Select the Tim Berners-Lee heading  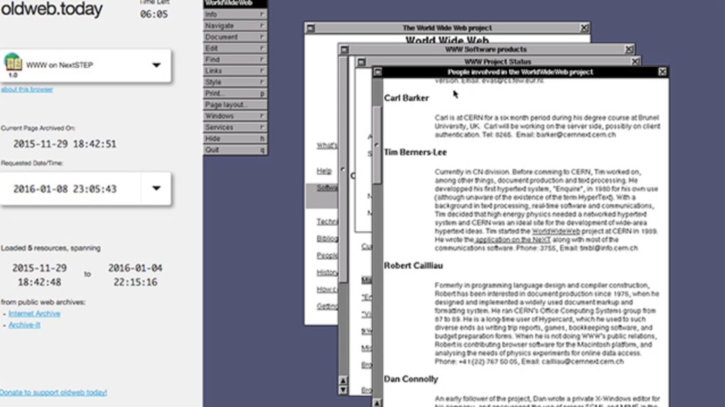[415, 152]
